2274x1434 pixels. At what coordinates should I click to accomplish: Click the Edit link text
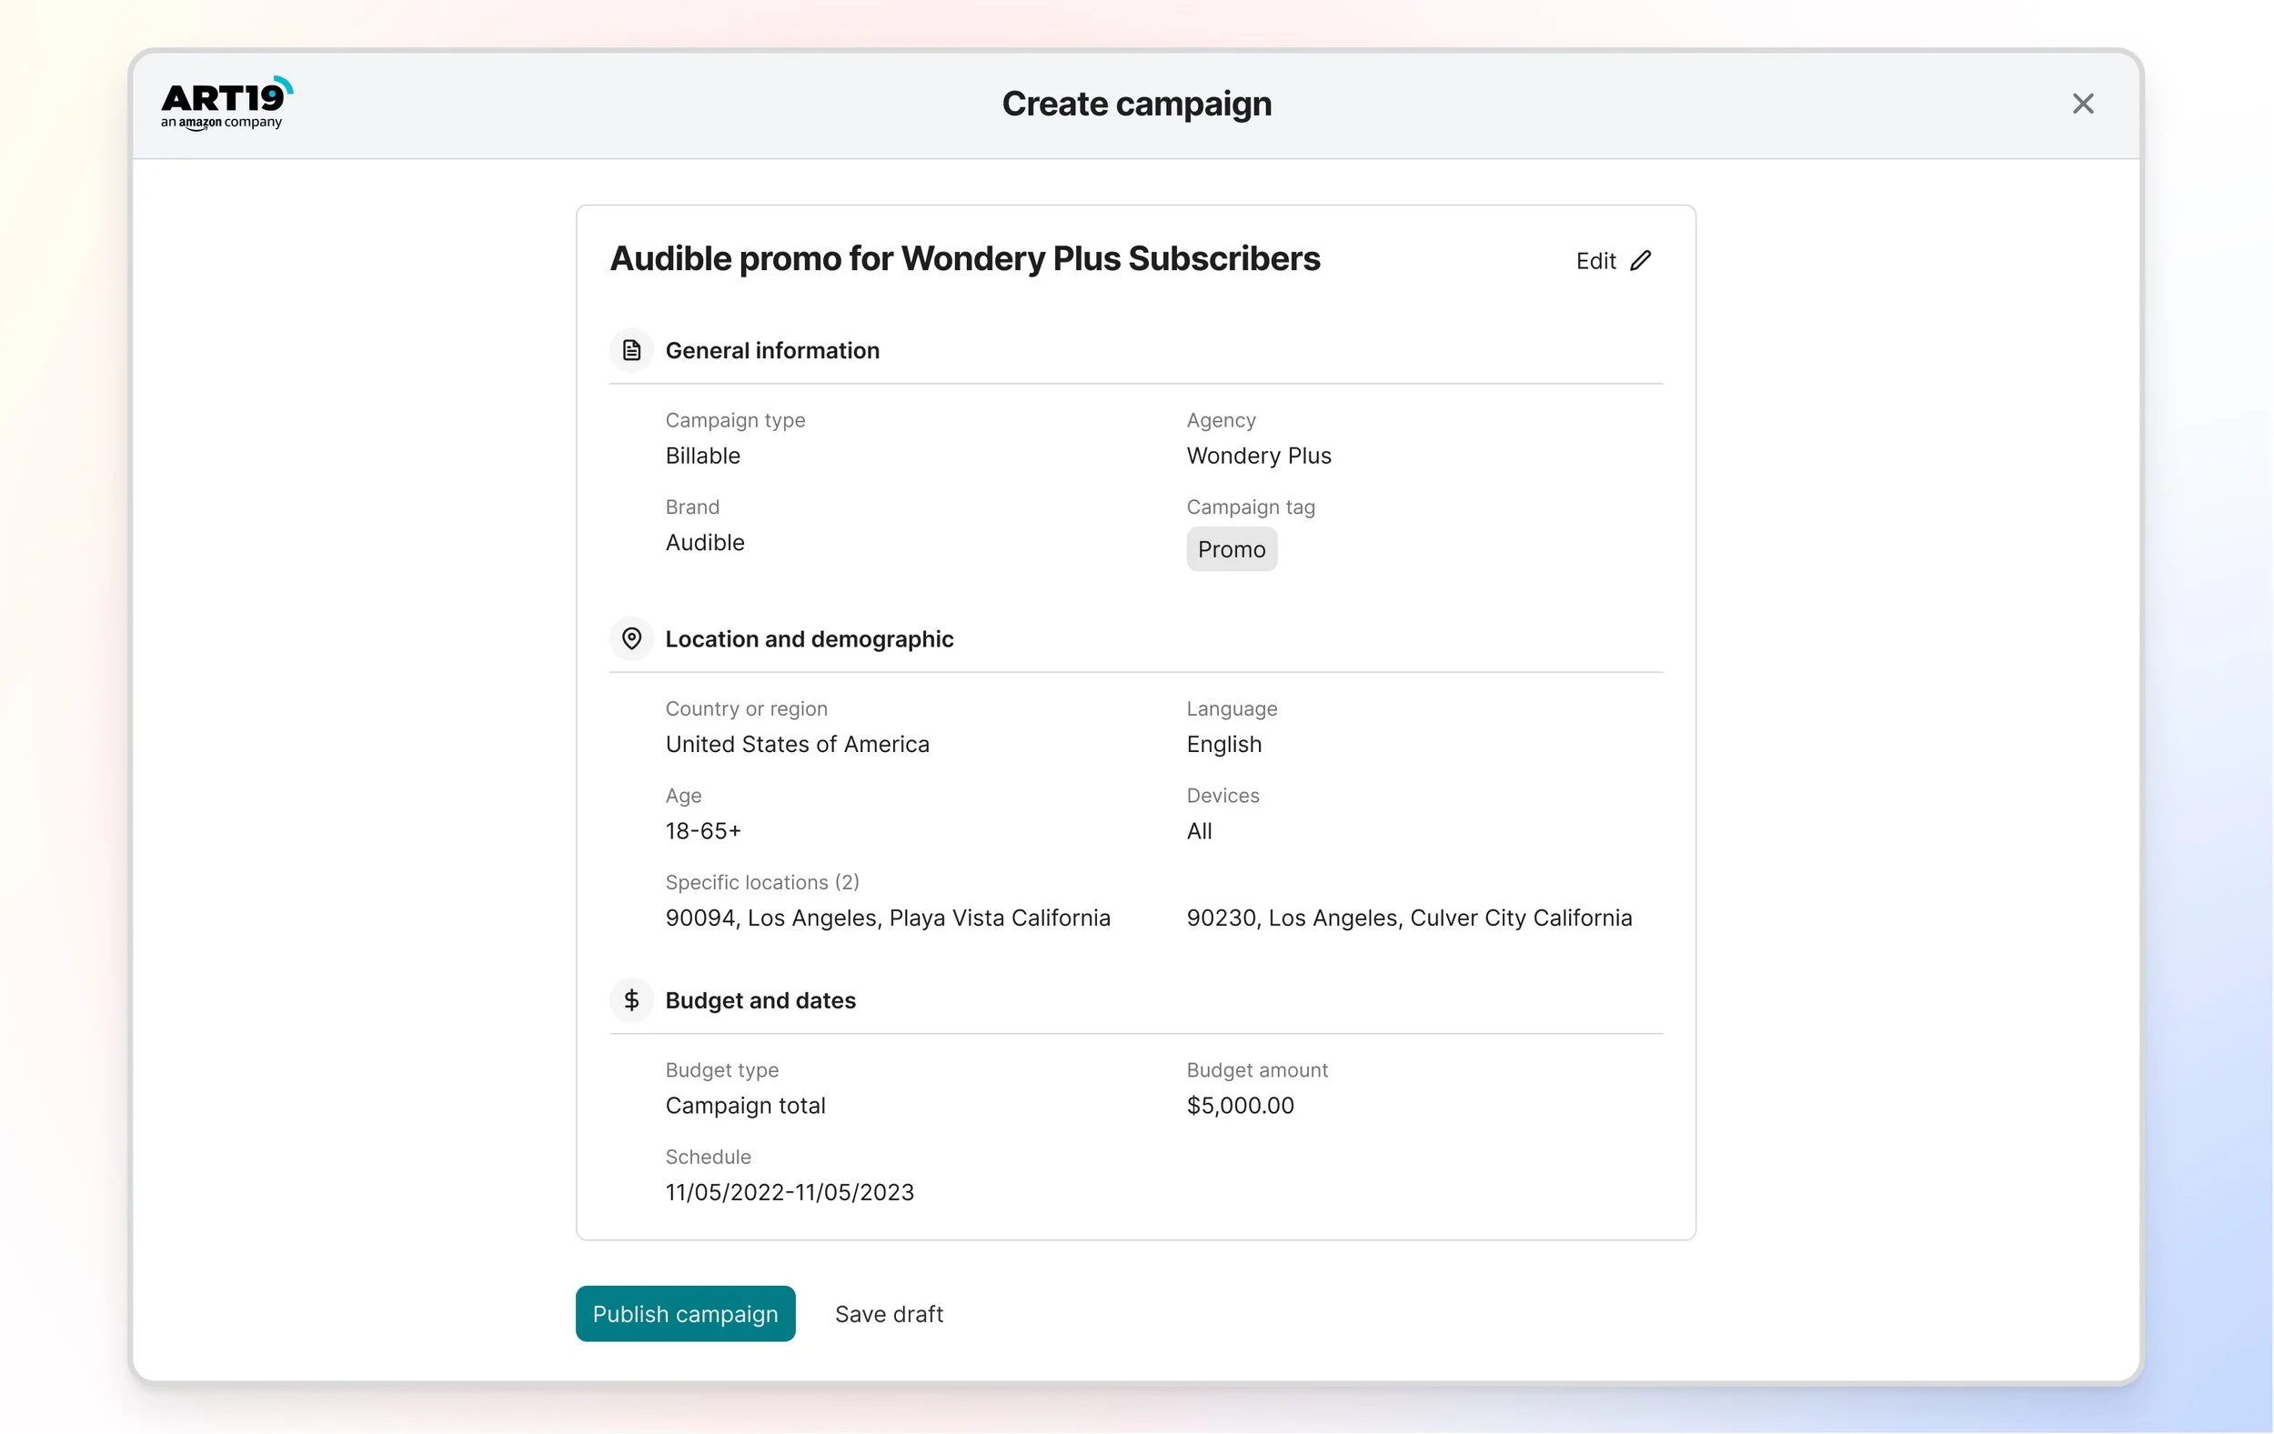(x=1595, y=262)
